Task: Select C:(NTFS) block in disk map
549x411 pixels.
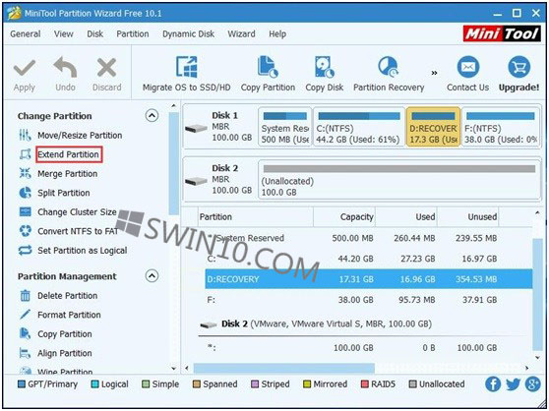Action: (x=358, y=127)
